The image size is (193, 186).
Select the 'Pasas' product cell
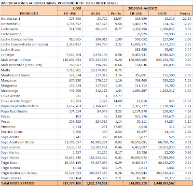click(x=29, y=116)
